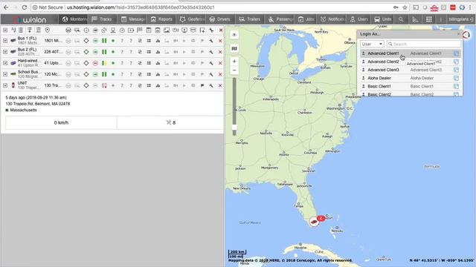Image resolution: width=476 pixels, height=267 pixels.
Task: Switch to the Drivers tab
Action: click(220, 19)
